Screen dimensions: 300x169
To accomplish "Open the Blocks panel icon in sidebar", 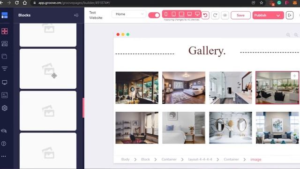I will click(4, 31).
